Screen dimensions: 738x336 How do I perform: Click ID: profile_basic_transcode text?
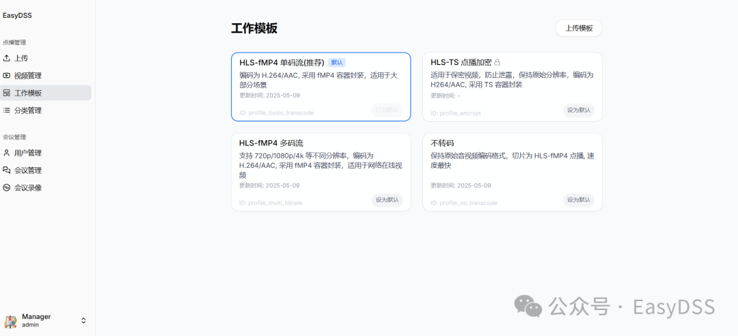point(276,113)
